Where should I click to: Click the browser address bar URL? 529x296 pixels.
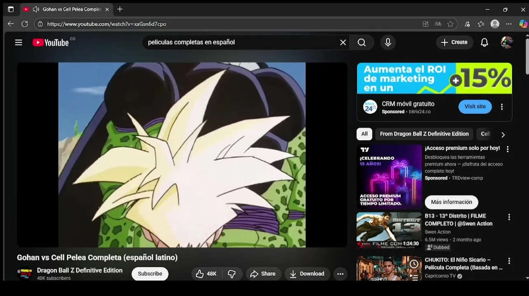point(107,24)
